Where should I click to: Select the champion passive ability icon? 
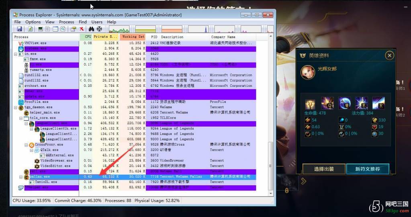310,104
